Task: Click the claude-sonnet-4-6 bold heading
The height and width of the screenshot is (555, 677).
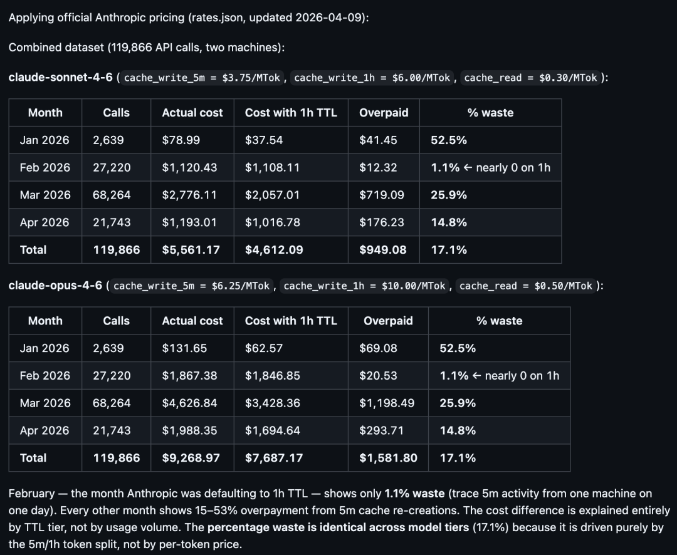Action: [x=61, y=78]
